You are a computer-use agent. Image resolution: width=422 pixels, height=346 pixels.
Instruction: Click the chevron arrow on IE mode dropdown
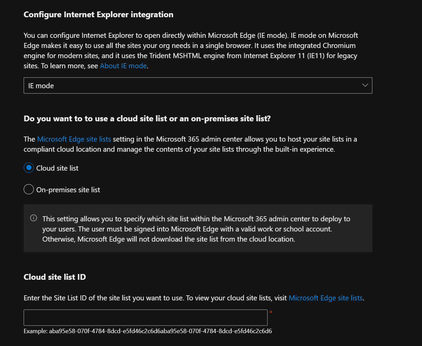365,85
